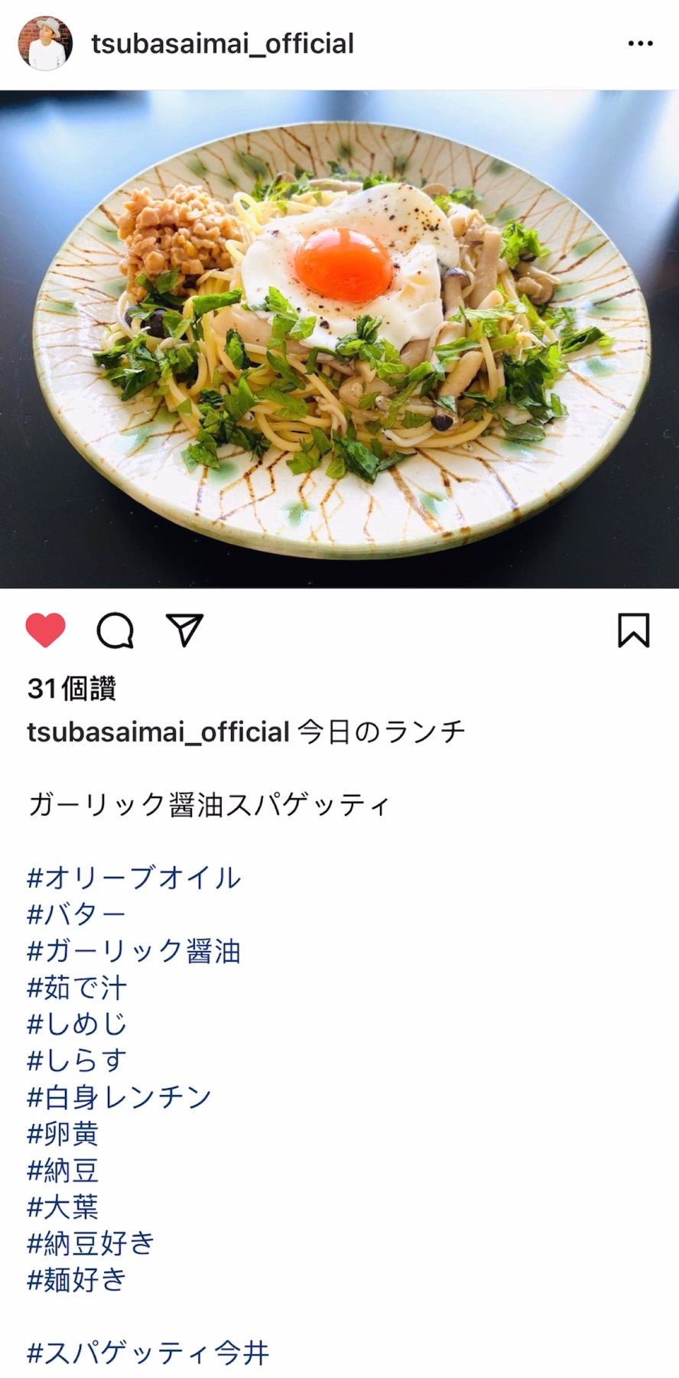Open hashtag #スパゲッティ今井
679x1378 pixels.
(x=148, y=1353)
